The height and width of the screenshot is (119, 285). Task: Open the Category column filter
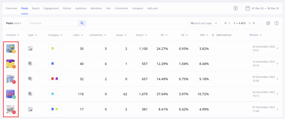[x=55, y=35]
